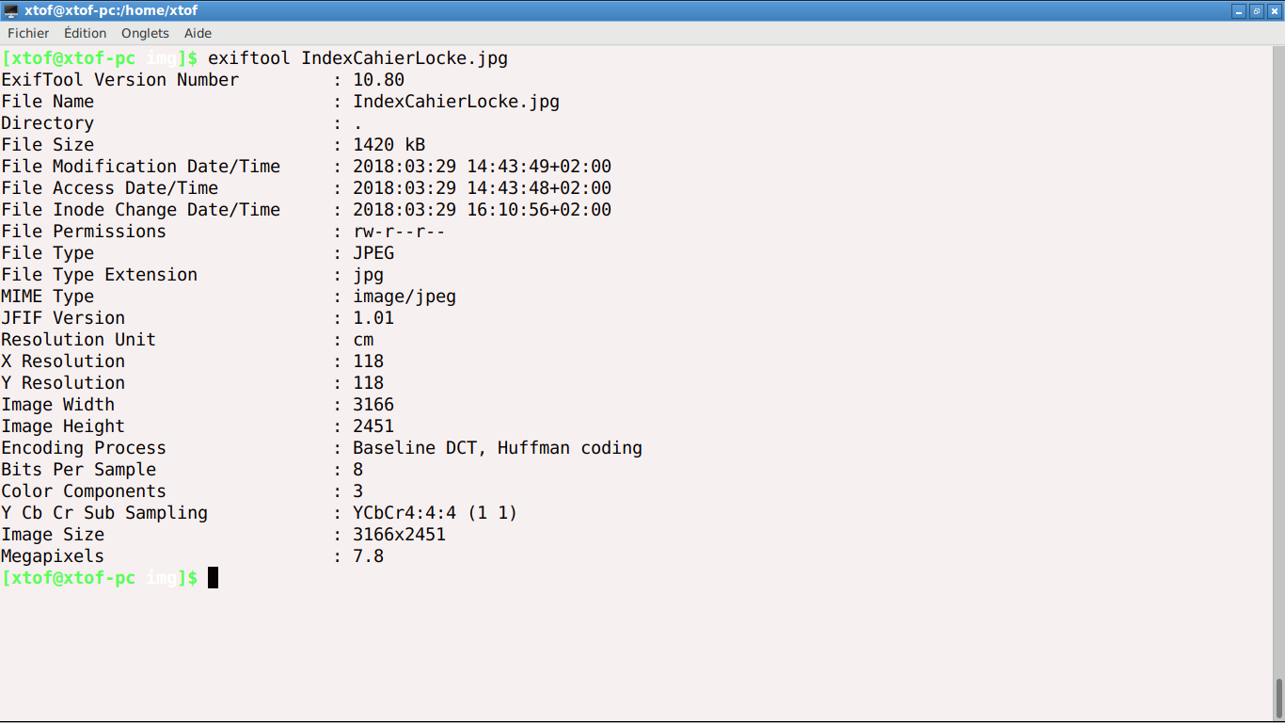The width and height of the screenshot is (1285, 723).
Task: Open the Aide menu
Action: click(x=198, y=33)
